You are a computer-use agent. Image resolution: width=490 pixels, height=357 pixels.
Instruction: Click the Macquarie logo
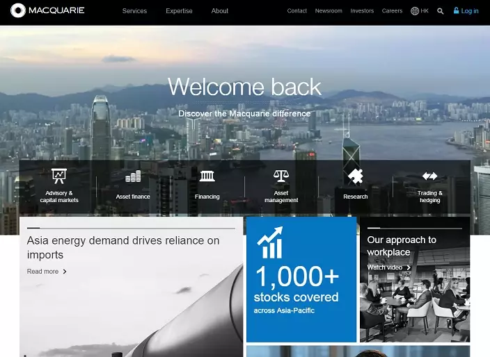(47, 10)
